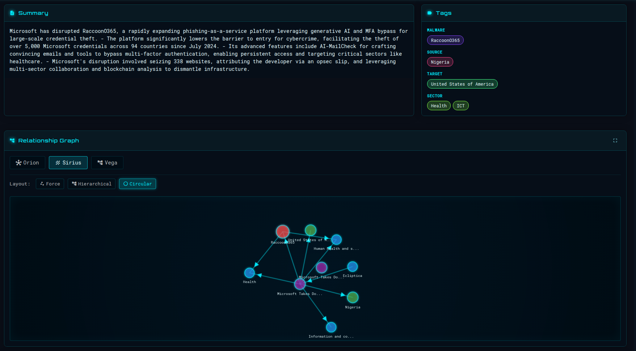Viewport: 636px width, 351px height.
Task: Click the MALWARE category label
Action: click(x=436, y=30)
